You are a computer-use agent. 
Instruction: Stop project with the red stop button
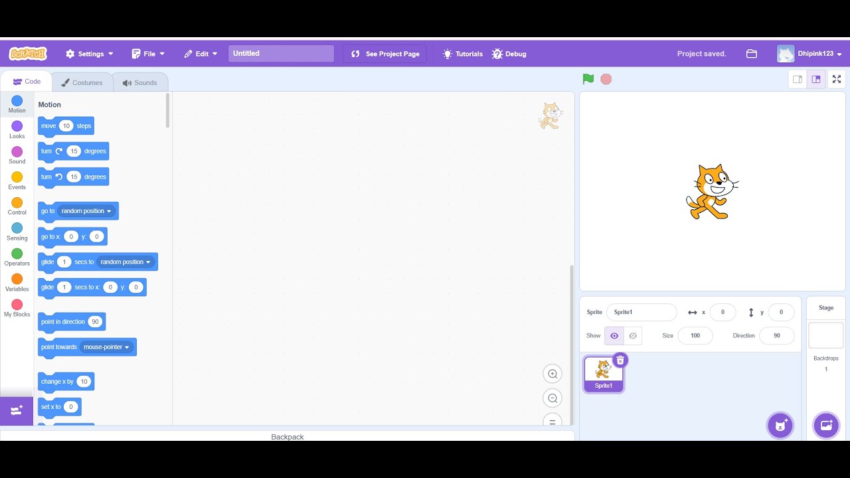click(606, 79)
